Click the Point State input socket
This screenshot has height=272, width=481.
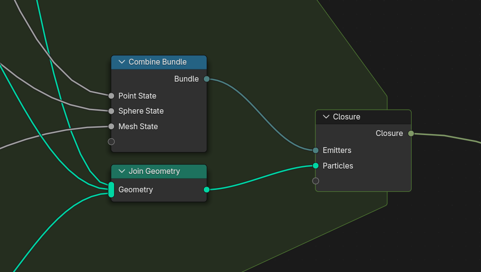click(111, 96)
